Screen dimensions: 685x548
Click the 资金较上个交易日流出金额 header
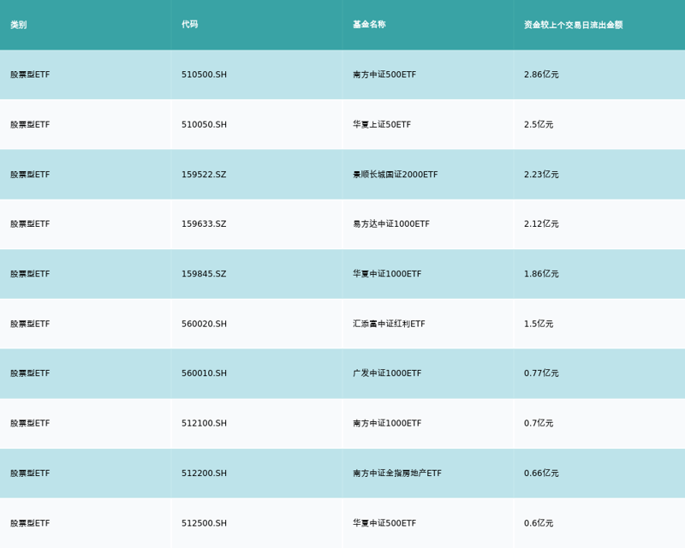[x=573, y=25]
